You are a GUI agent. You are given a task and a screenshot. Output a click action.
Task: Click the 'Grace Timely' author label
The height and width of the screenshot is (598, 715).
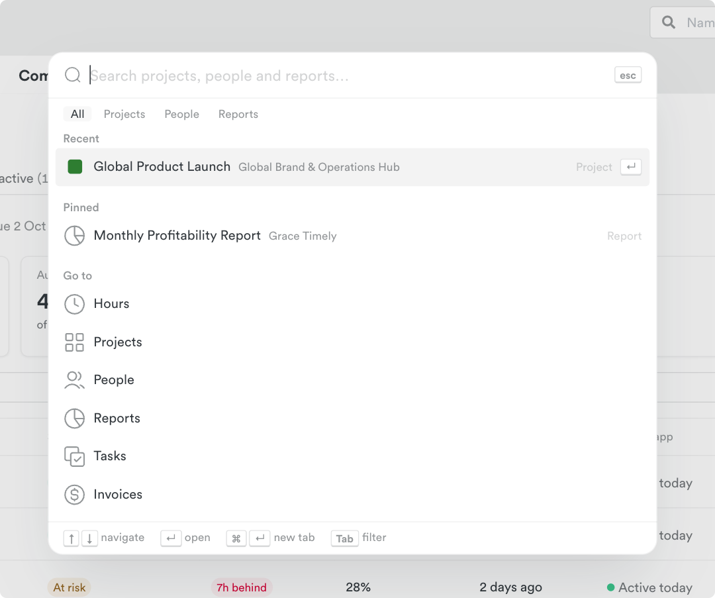coord(303,236)
